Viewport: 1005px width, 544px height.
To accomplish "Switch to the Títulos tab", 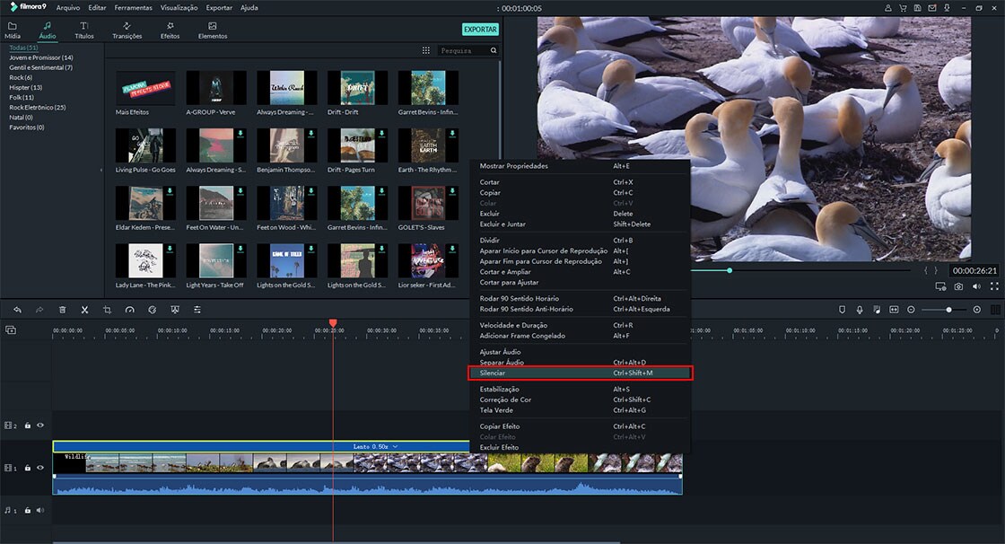I will [x=84, y=31].
